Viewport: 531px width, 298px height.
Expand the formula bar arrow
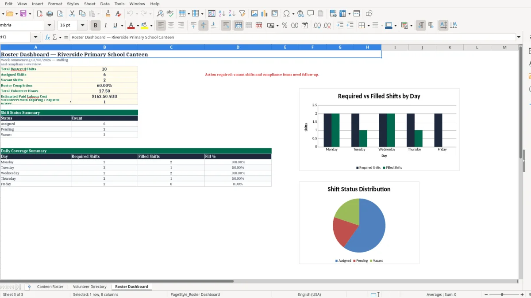pos(519,38)
